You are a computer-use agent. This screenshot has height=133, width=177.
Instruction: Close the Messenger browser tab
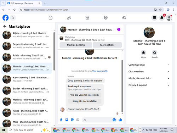click(x=39, y=3)
